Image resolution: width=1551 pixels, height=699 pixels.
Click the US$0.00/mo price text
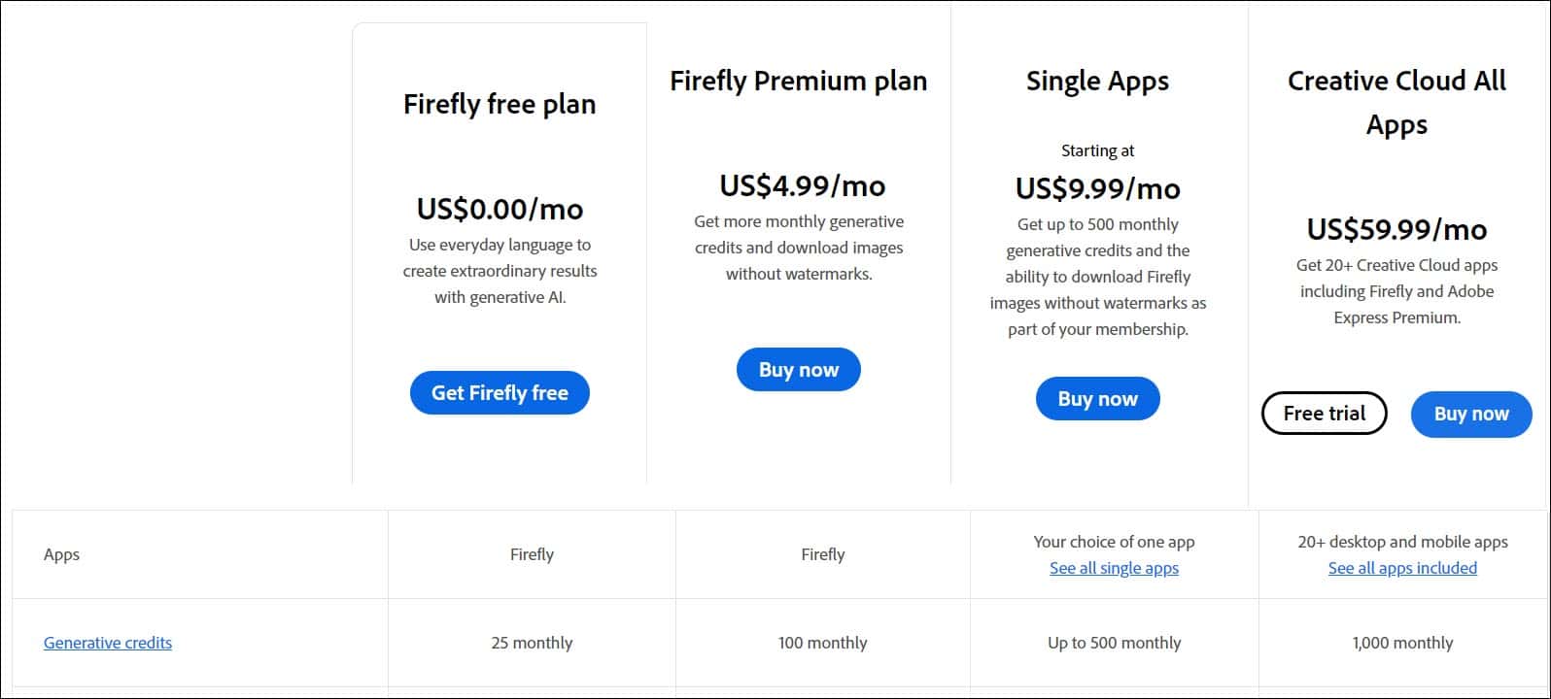[x=500, y=209]
